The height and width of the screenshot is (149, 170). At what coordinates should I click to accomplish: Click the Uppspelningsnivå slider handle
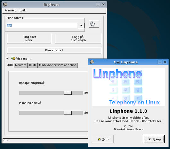coord(68,93)
